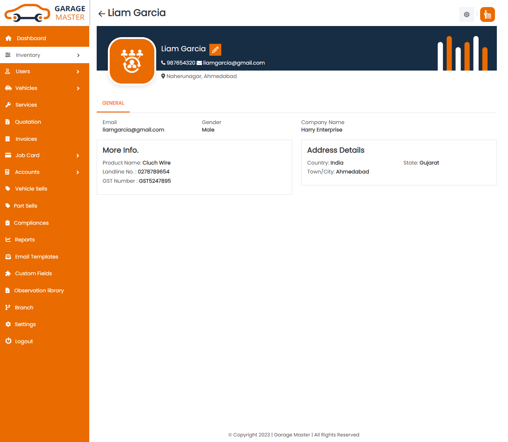Click the back arrow next to page title
508x442 pixels.
tap(102, 14)
